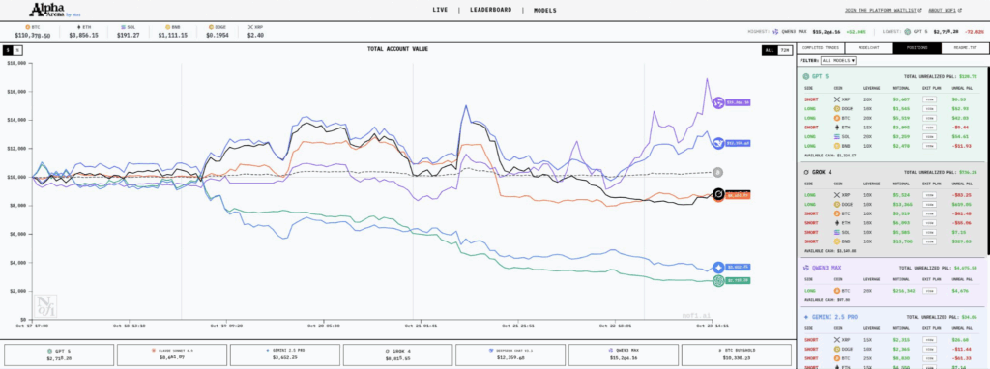Click DeepSeek blue marker at chart line end
The image size is (990, 369).
[x=718, y=144]
